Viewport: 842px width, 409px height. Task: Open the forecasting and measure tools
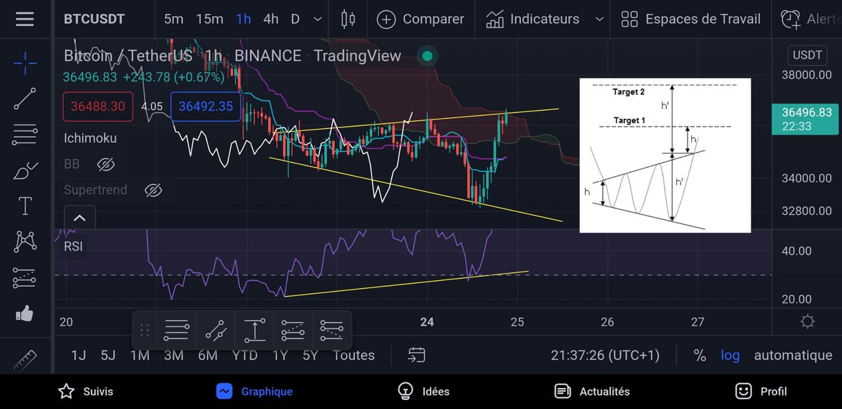click(x=25, y=278)
